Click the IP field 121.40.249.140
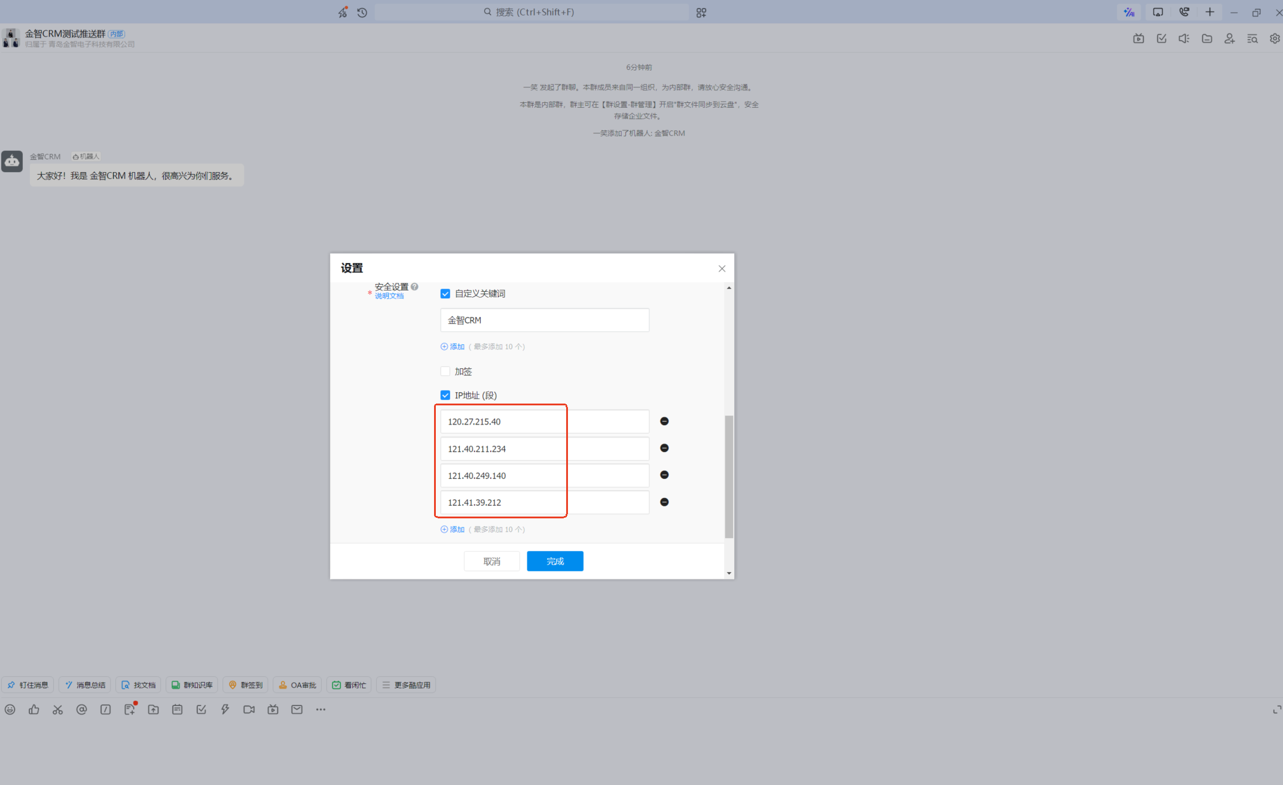The width and height of the screenshot is (1283, 785). [545, 475]
